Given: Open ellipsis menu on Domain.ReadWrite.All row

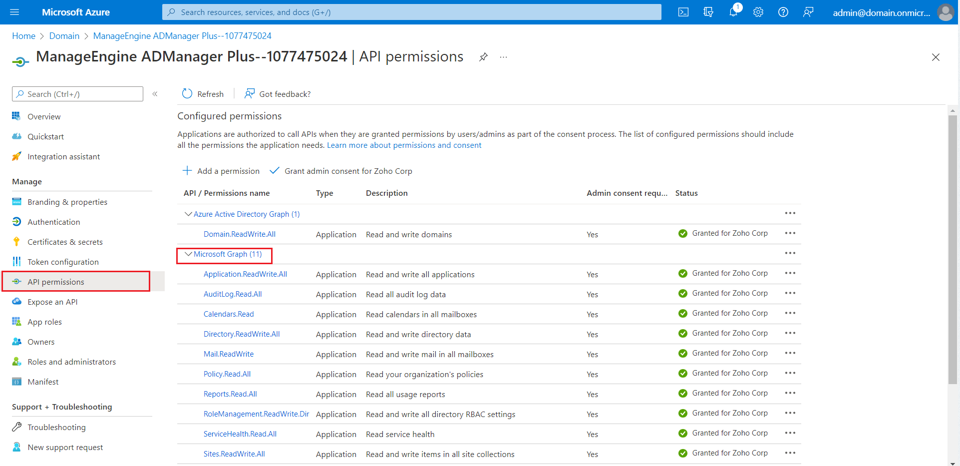Looking at the screenshot, I should [790, 233].
